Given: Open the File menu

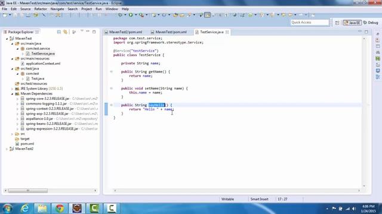Looking at the screenshot, I should click(4, 9).
